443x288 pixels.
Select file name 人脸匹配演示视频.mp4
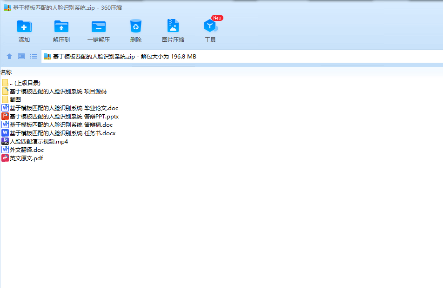39,141
